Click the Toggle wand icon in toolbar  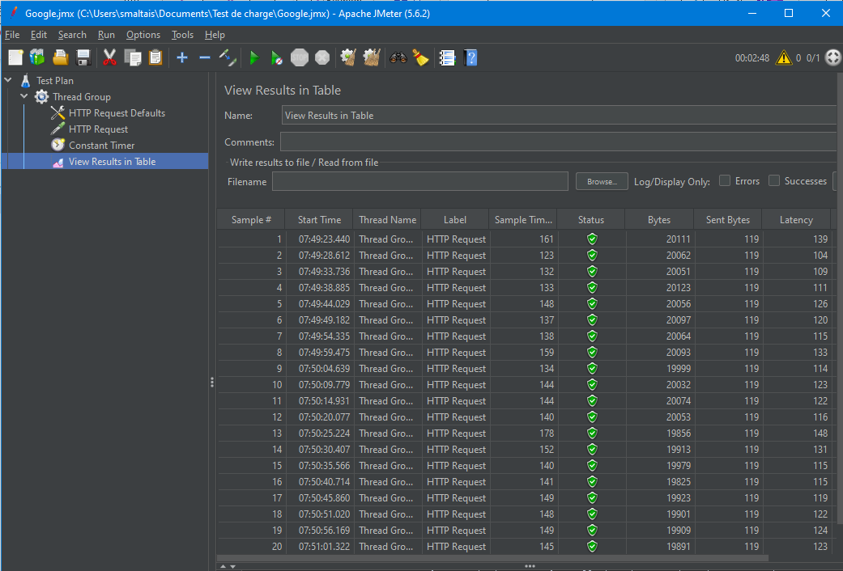pyautogui.click(x=228, y=57)
